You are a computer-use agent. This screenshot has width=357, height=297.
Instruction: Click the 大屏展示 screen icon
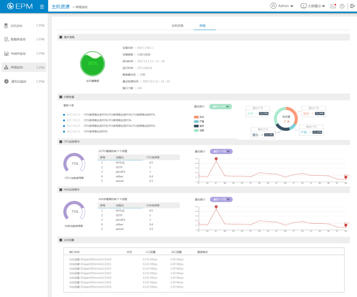303,6
